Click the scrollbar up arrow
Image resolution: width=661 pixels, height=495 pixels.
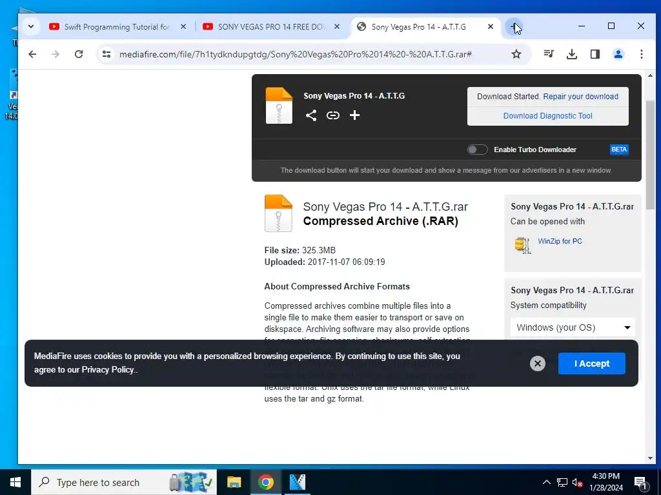(x=650, y=76)
